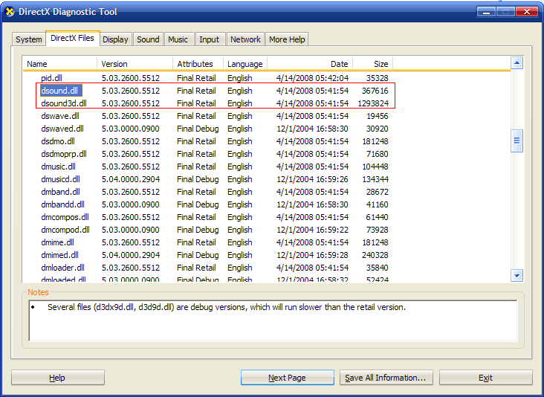Click Save All Information button
Viewport: 544px width, 397px height.
pyautogui.click(x=386, y=378)
